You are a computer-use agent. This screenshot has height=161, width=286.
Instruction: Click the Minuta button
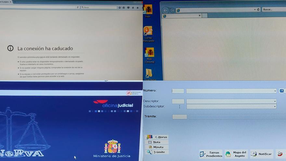(157, 147)
